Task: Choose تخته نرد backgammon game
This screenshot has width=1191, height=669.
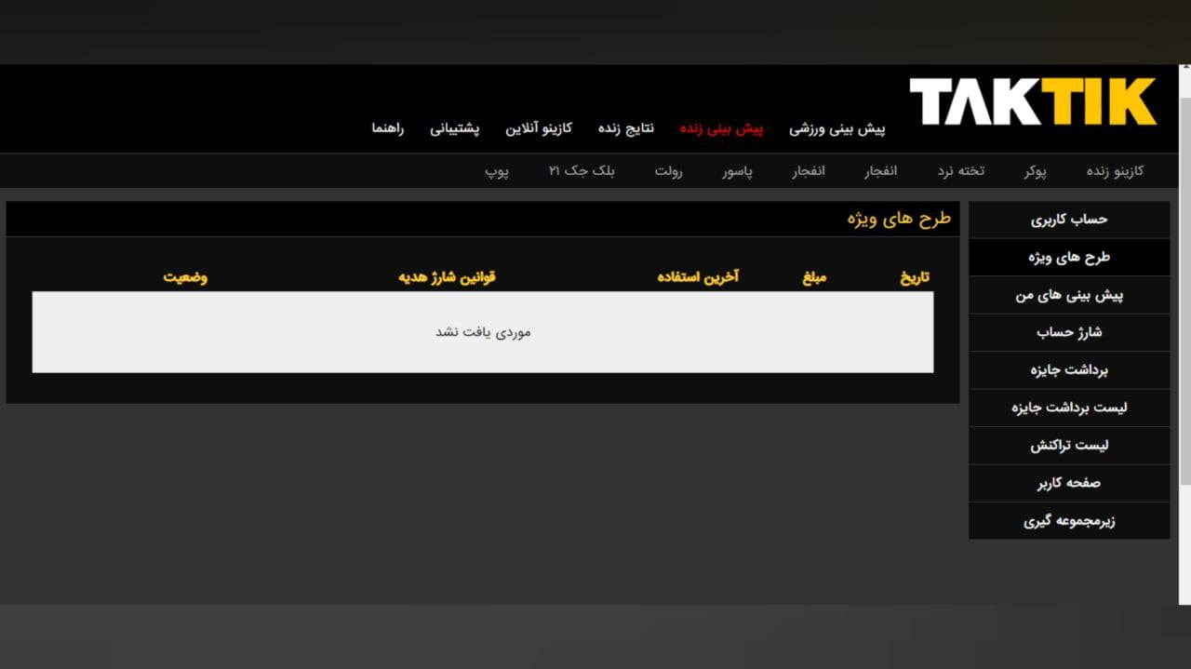Action: click(x=962, y=170)
